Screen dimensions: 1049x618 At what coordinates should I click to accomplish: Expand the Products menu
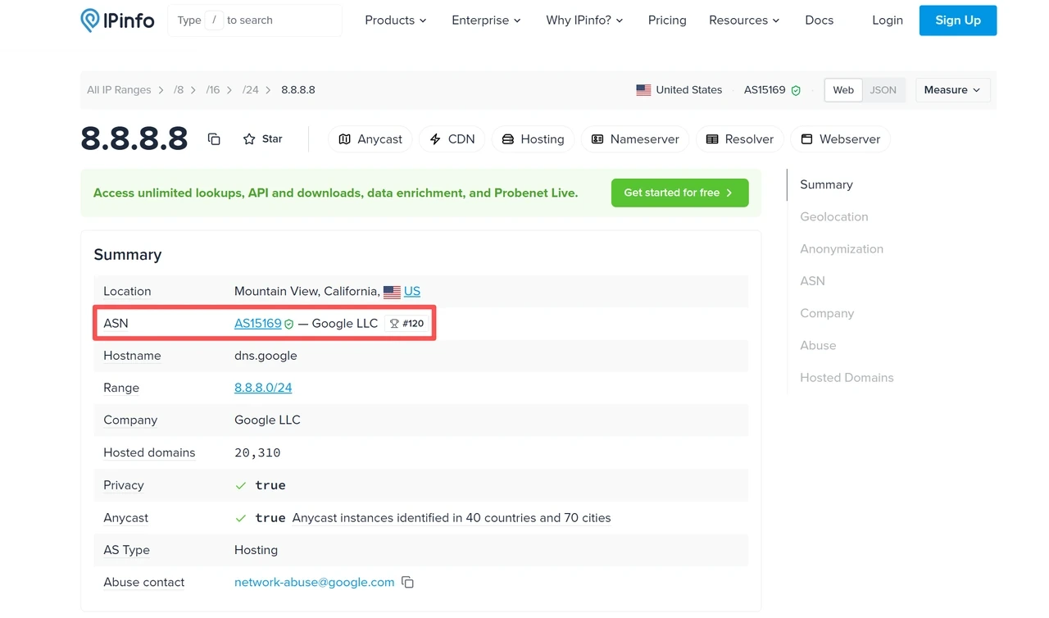coord(396,20)
